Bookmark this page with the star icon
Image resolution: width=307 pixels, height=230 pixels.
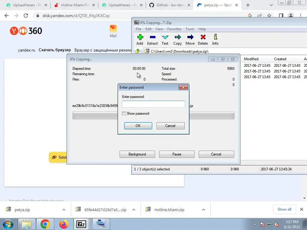270,16
